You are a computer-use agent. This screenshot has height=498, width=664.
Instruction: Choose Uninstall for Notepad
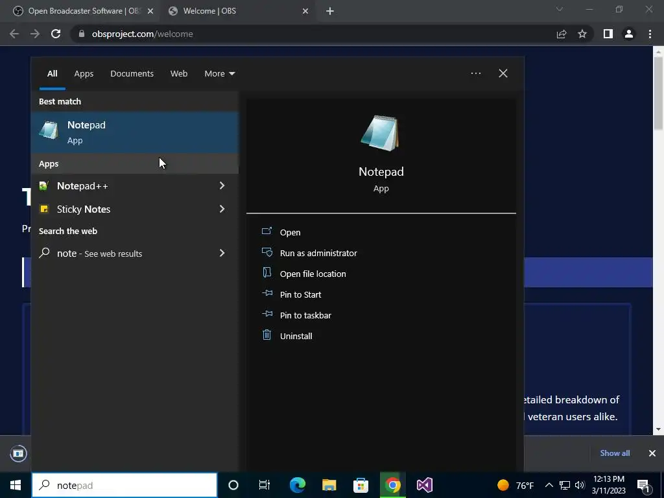(296, 336)
